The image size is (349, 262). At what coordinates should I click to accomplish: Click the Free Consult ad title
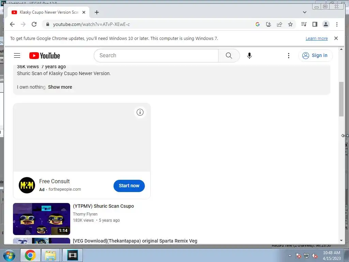[55, 181]
